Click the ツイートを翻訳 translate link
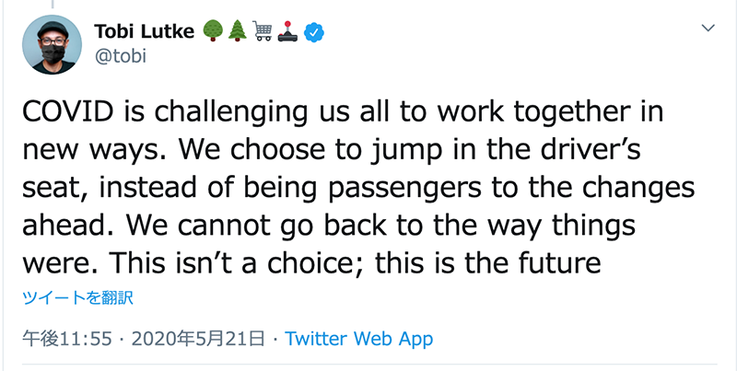 click(x=78, y=297)
